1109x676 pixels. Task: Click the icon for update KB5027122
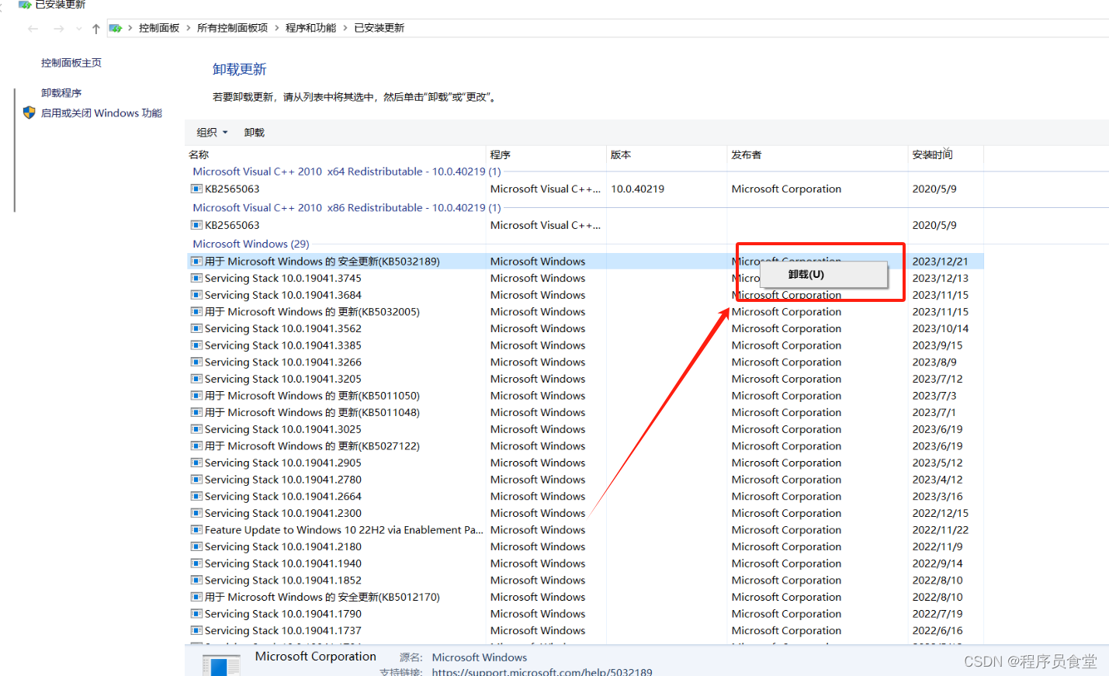[197, 446]
